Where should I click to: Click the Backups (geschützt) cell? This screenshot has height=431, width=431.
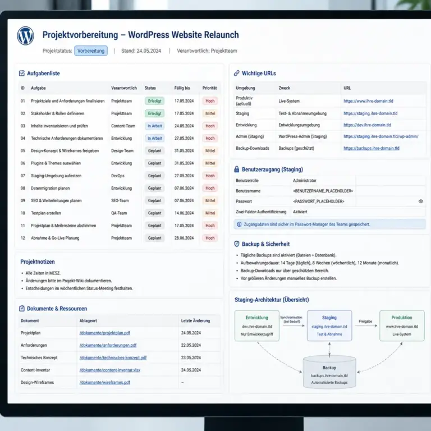pyautogui.click(x=296, y=148)
